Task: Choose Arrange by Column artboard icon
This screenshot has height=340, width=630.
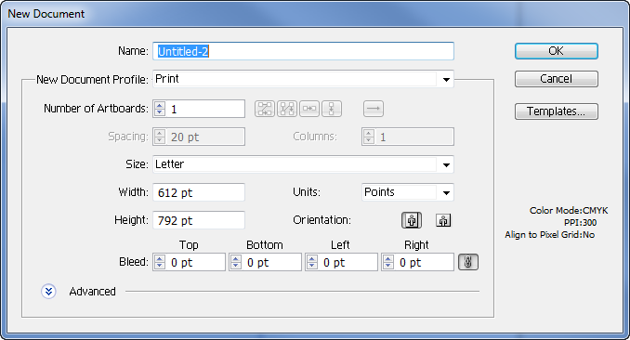Action: point(332,109)
